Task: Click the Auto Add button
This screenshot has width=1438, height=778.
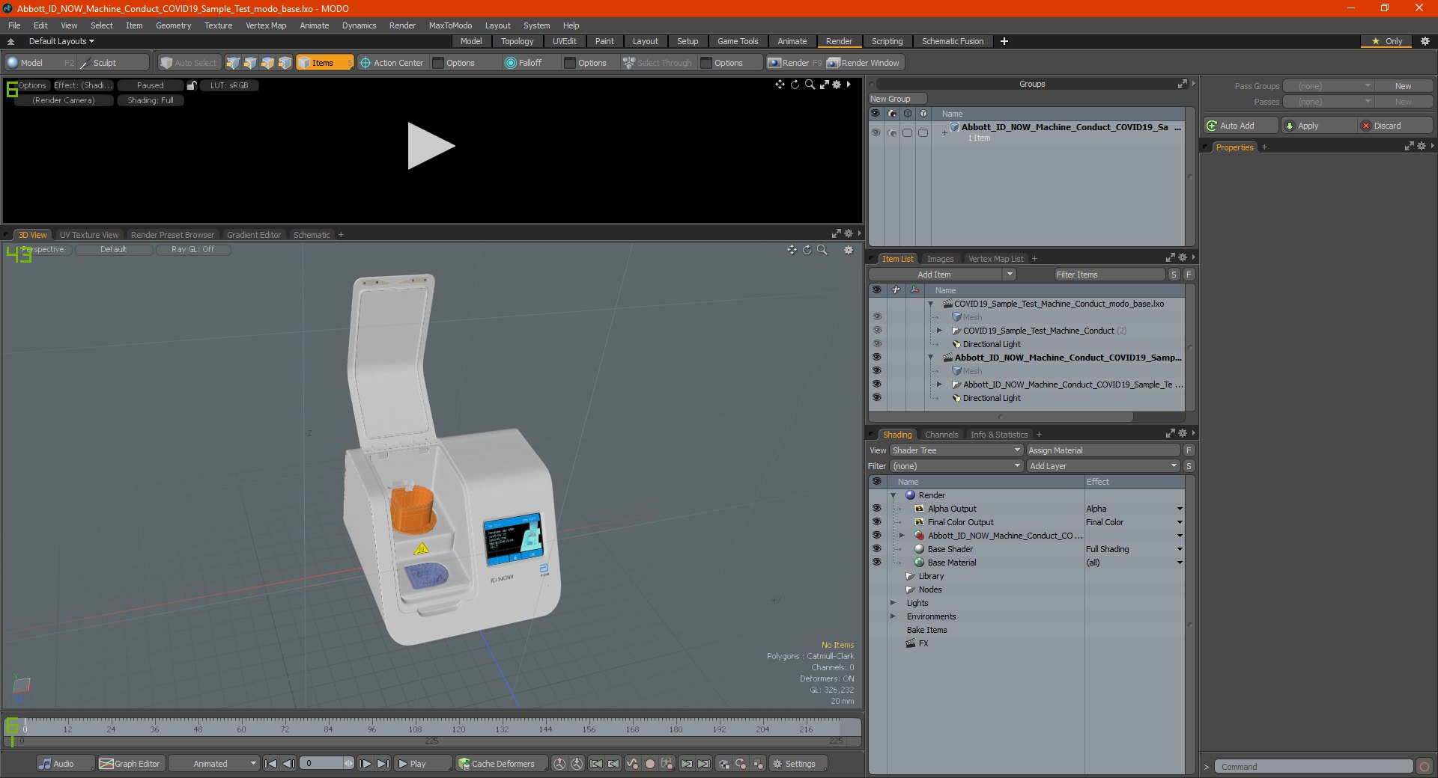Action: click(x=1241, y=126)
